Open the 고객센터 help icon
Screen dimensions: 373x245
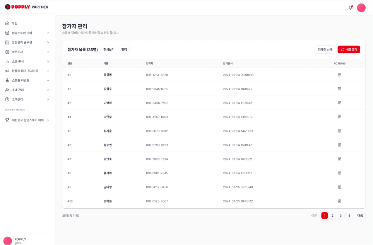coord(7,99)
